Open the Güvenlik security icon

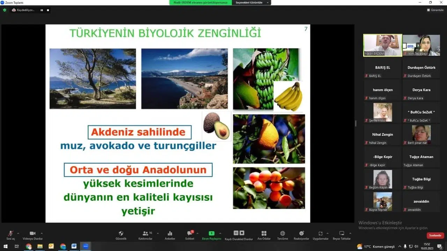tap(121, 235)
